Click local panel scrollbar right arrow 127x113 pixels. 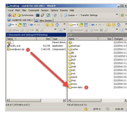click(64, 100)
